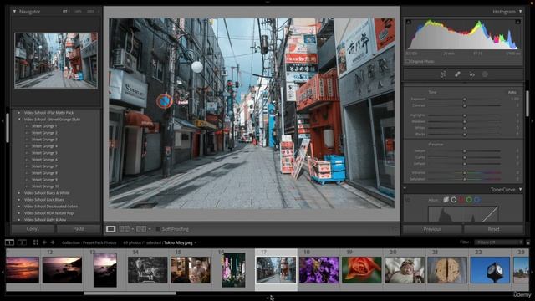Click the right panel hide arrow
This screenshot has height=301, width=535.
point(532,120)
